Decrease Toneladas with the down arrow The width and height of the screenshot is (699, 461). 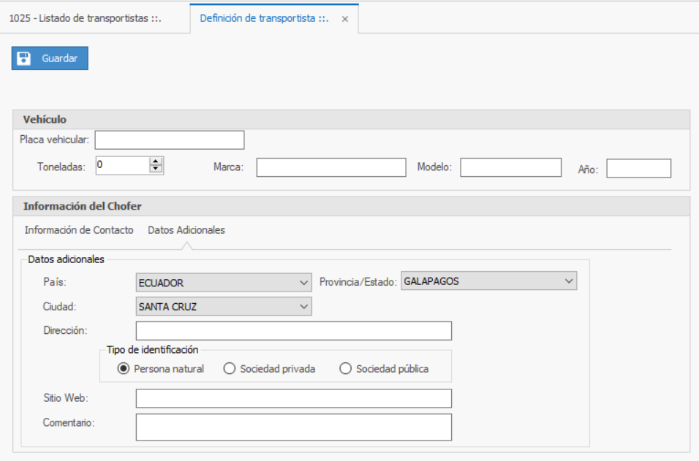click(155, 169)
